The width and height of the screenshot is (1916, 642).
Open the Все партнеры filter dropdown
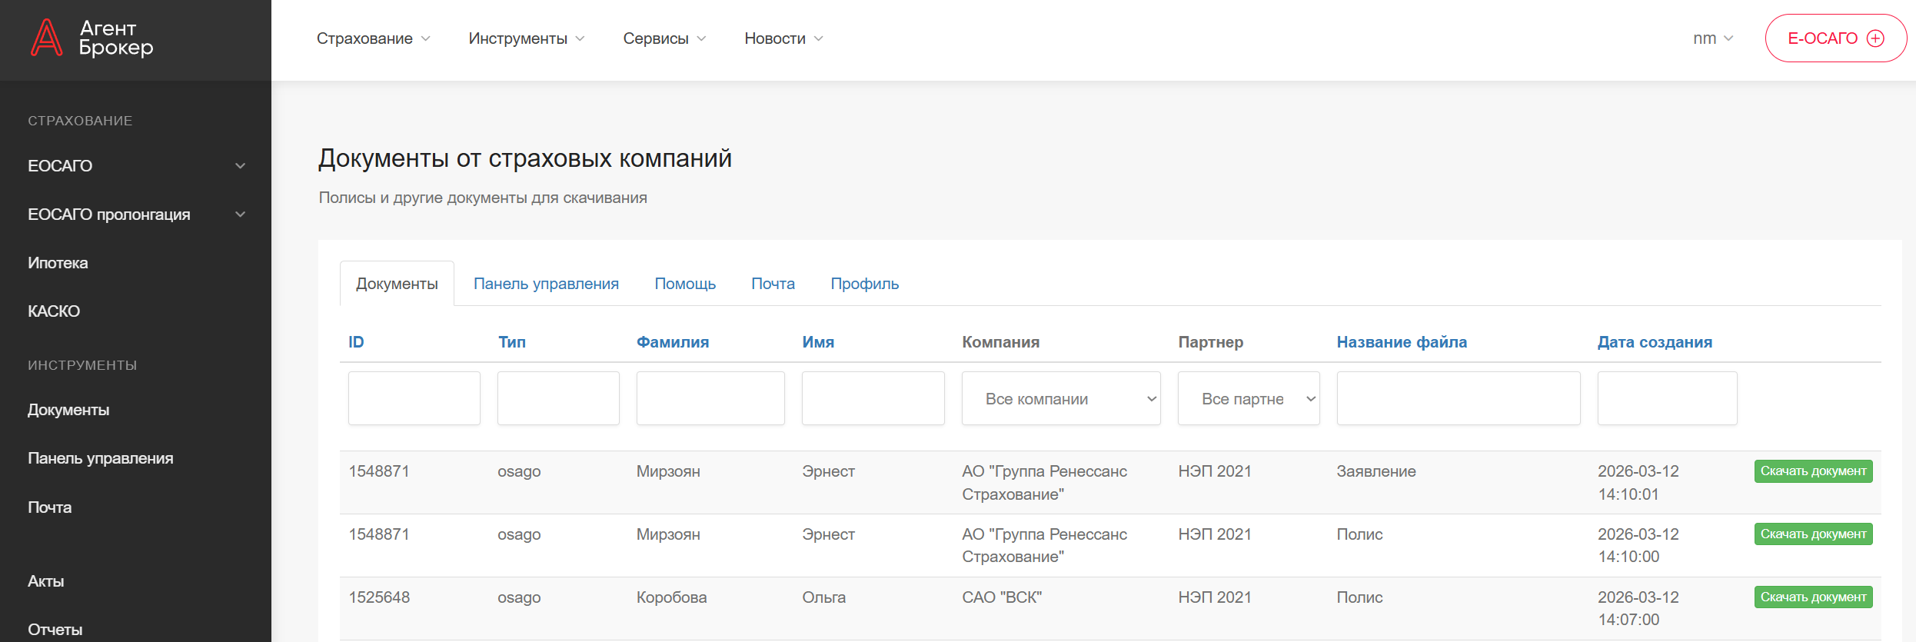click(x=1248, y=399)
